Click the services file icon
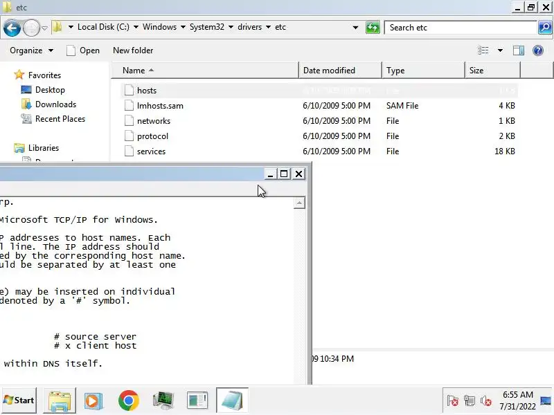 [129, 151]
